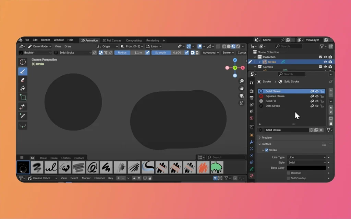Hide the Stroke object in outliner
Screen dimensions: 351x219
[x=325, y=62]
